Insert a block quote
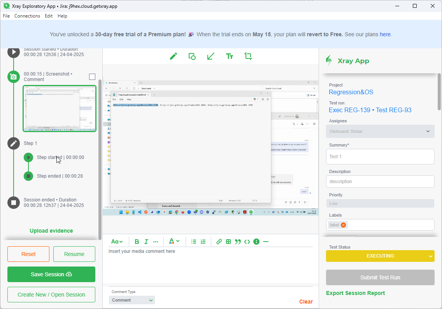This screenshot has width=442, height=309. [238, 242]
